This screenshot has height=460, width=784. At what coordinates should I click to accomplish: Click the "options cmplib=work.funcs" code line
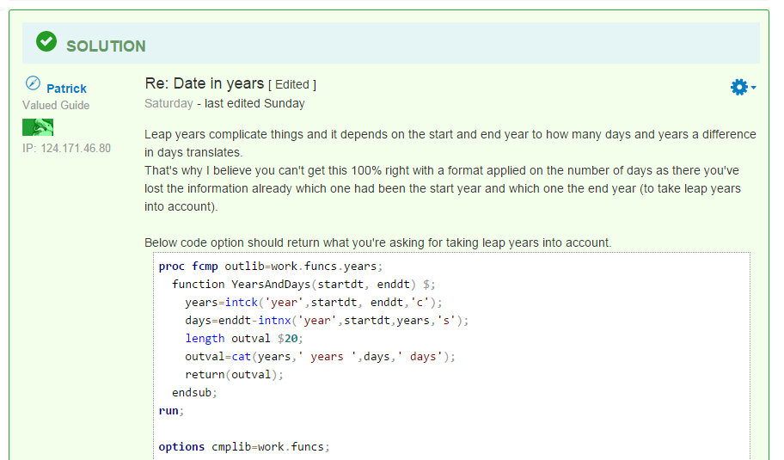click(x=244, y=446)
